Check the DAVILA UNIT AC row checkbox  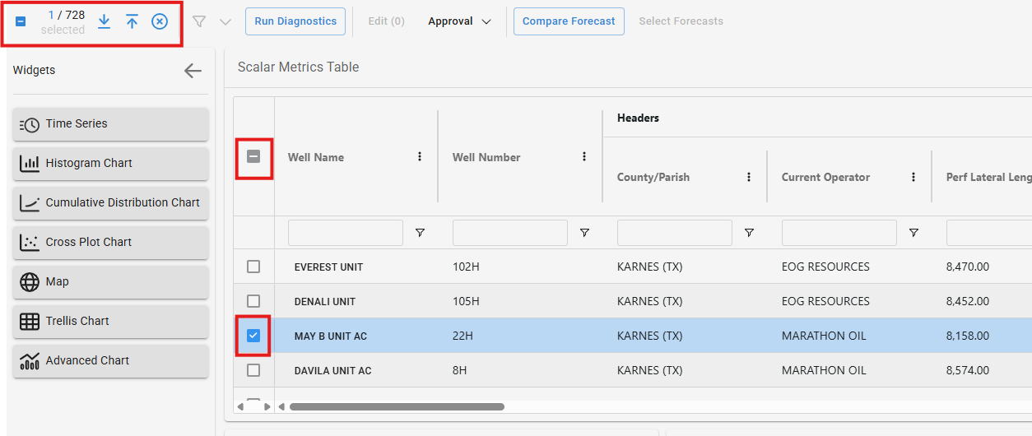coord(253,370)
